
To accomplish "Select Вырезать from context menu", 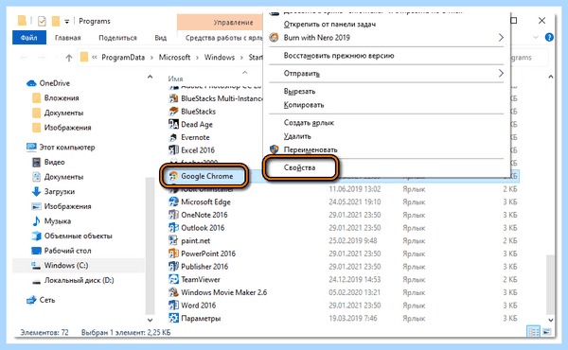I will coord(299,91).
